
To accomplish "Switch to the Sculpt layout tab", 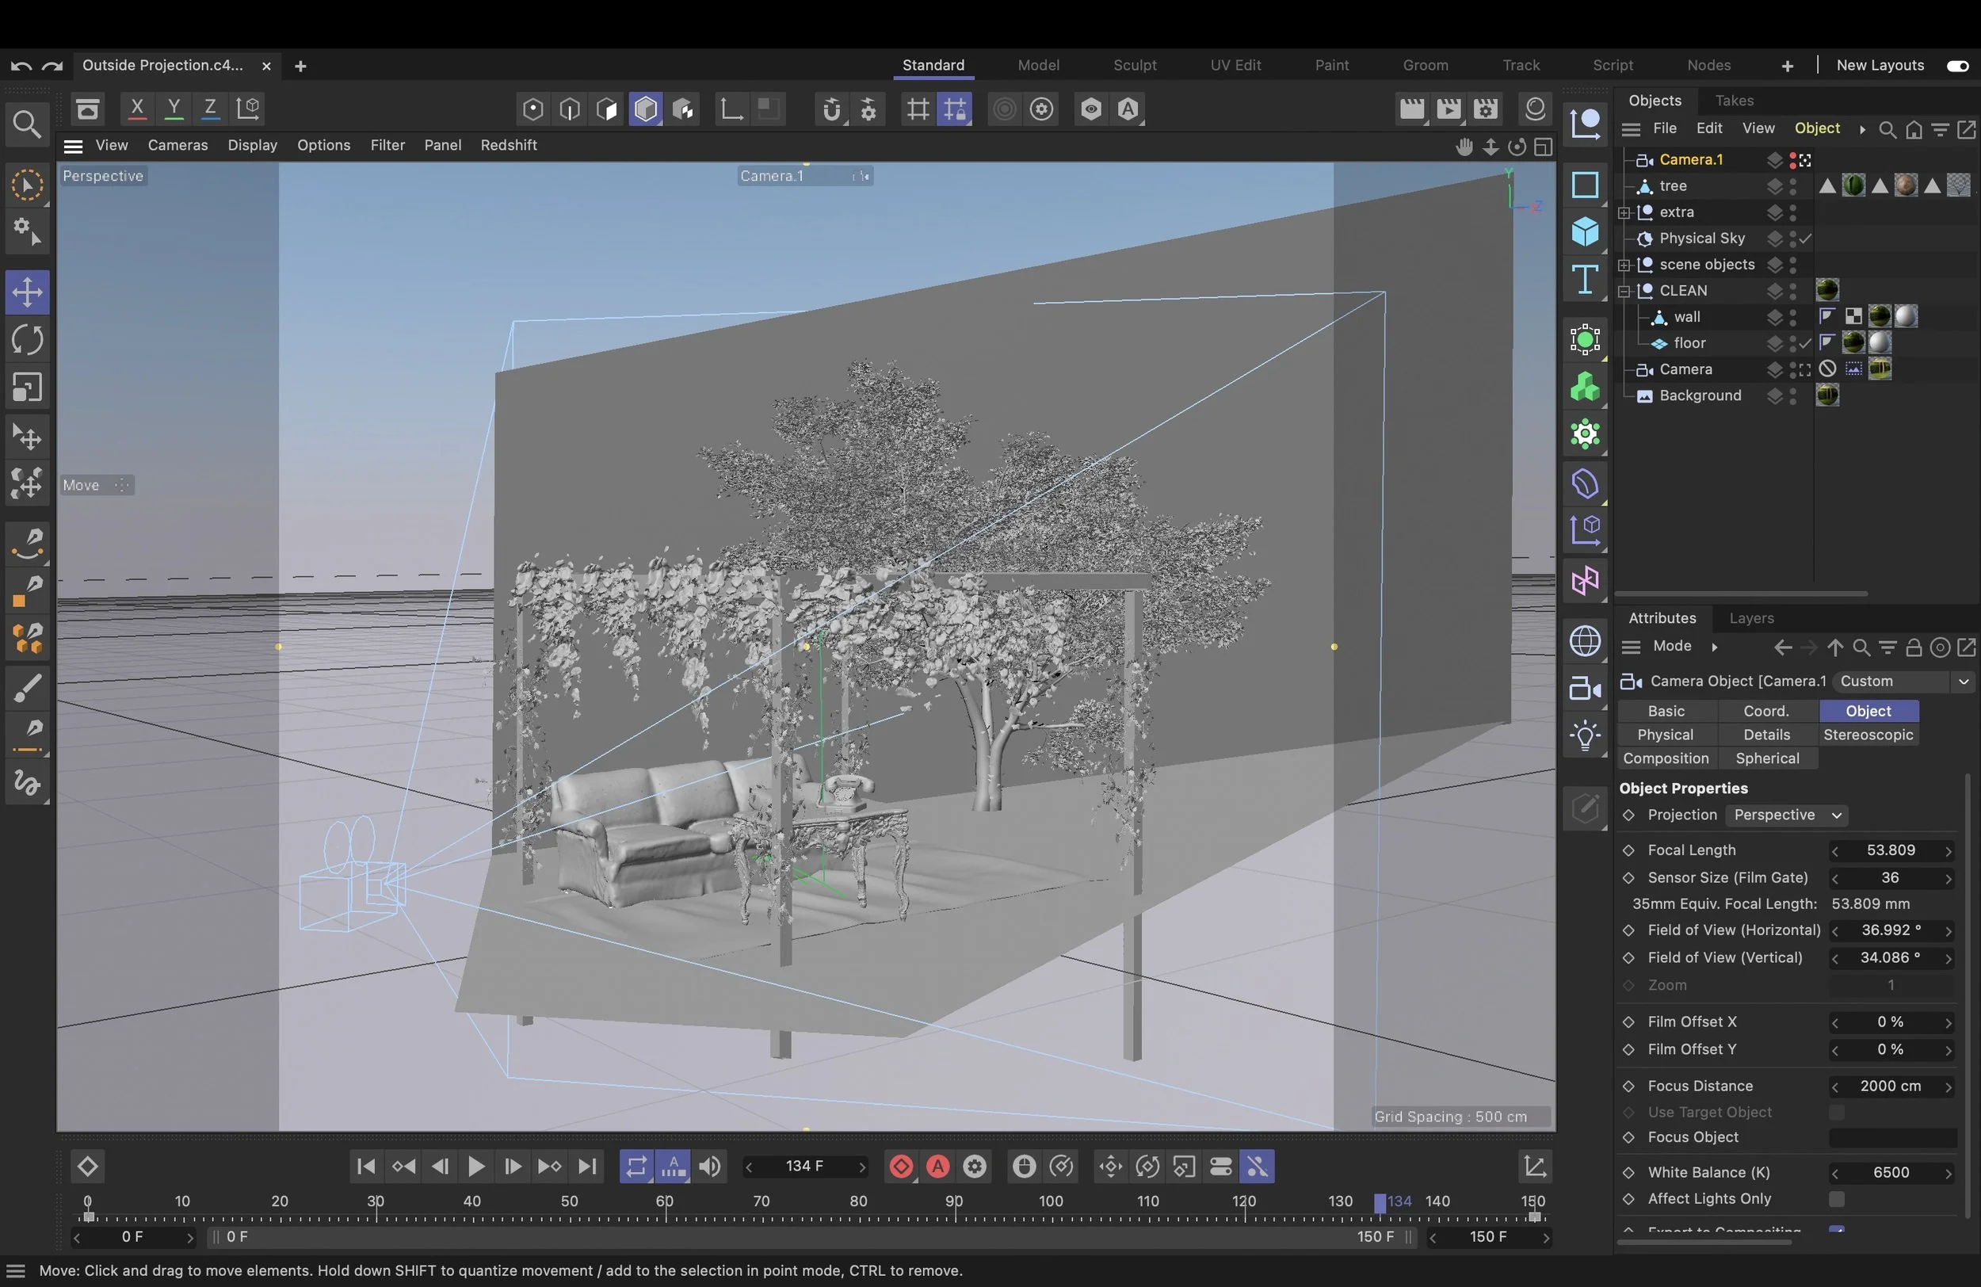I will coord(1135,65).
